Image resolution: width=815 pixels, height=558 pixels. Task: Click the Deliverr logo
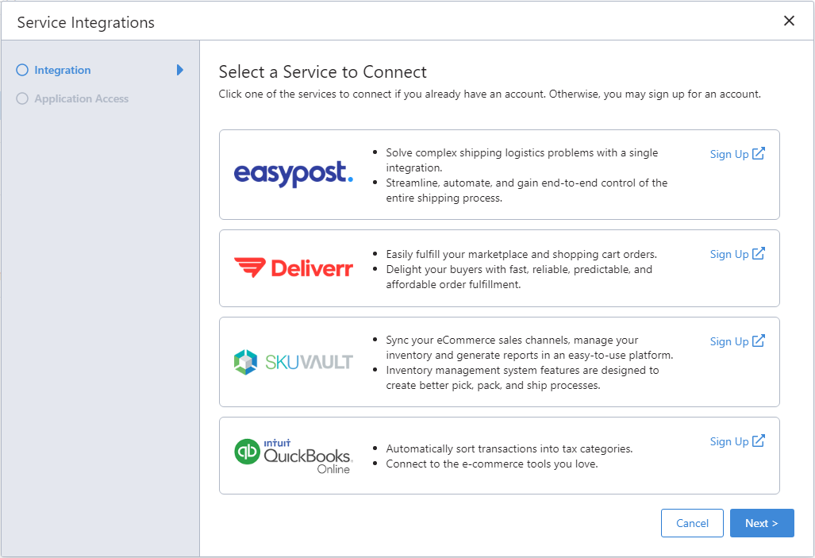pos(294,267)
